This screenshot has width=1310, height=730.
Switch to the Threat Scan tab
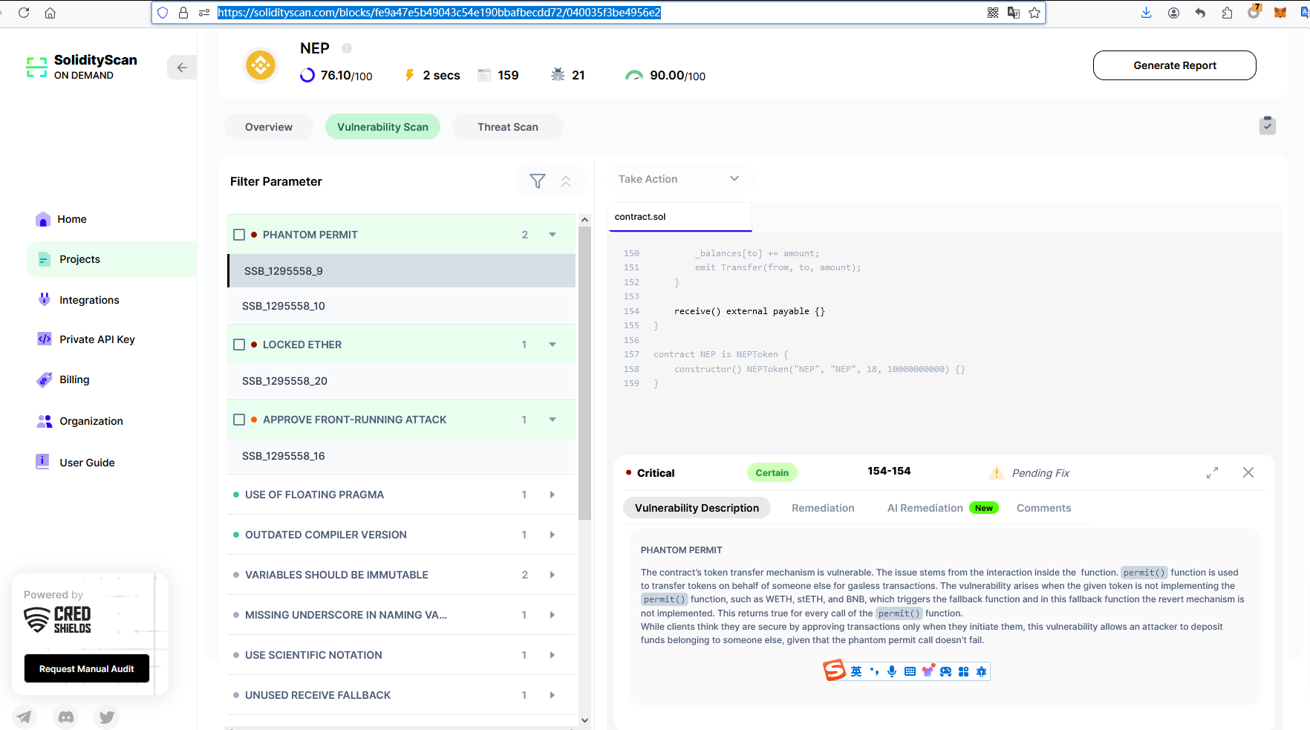click(x=507, y=127)
